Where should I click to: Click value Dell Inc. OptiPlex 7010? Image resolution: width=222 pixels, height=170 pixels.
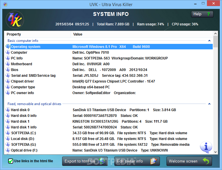click(91, 53)
